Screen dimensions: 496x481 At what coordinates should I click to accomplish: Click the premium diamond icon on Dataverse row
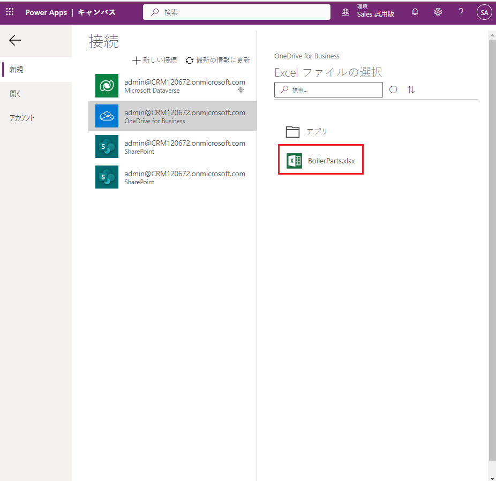click(x=241, y=90)
